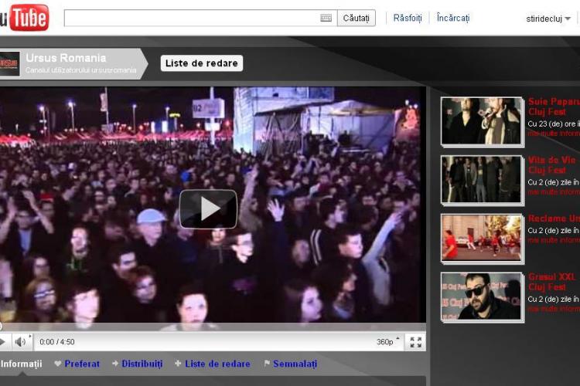The image size is (580, 386).
Task: Open the Grasul XXL Cluj Fest thumbnail
Action: pos(481,296)
